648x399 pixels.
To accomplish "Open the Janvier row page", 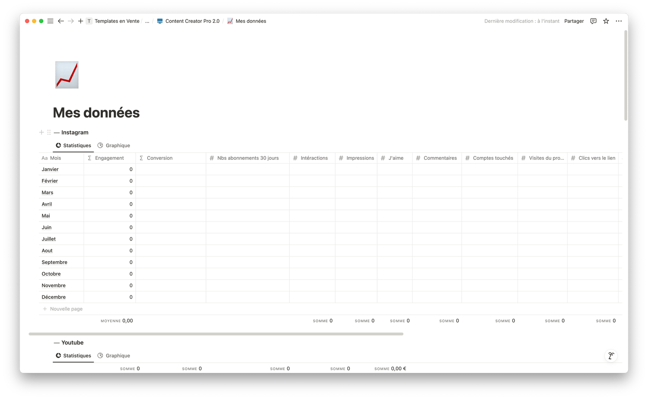I will (x=50, y=169).
